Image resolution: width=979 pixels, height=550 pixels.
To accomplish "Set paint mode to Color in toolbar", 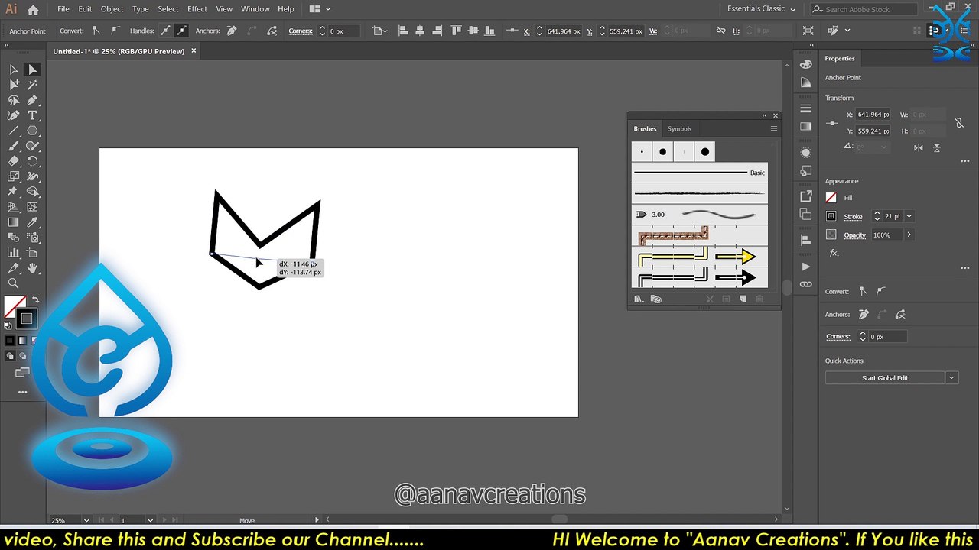I will 10,341.
